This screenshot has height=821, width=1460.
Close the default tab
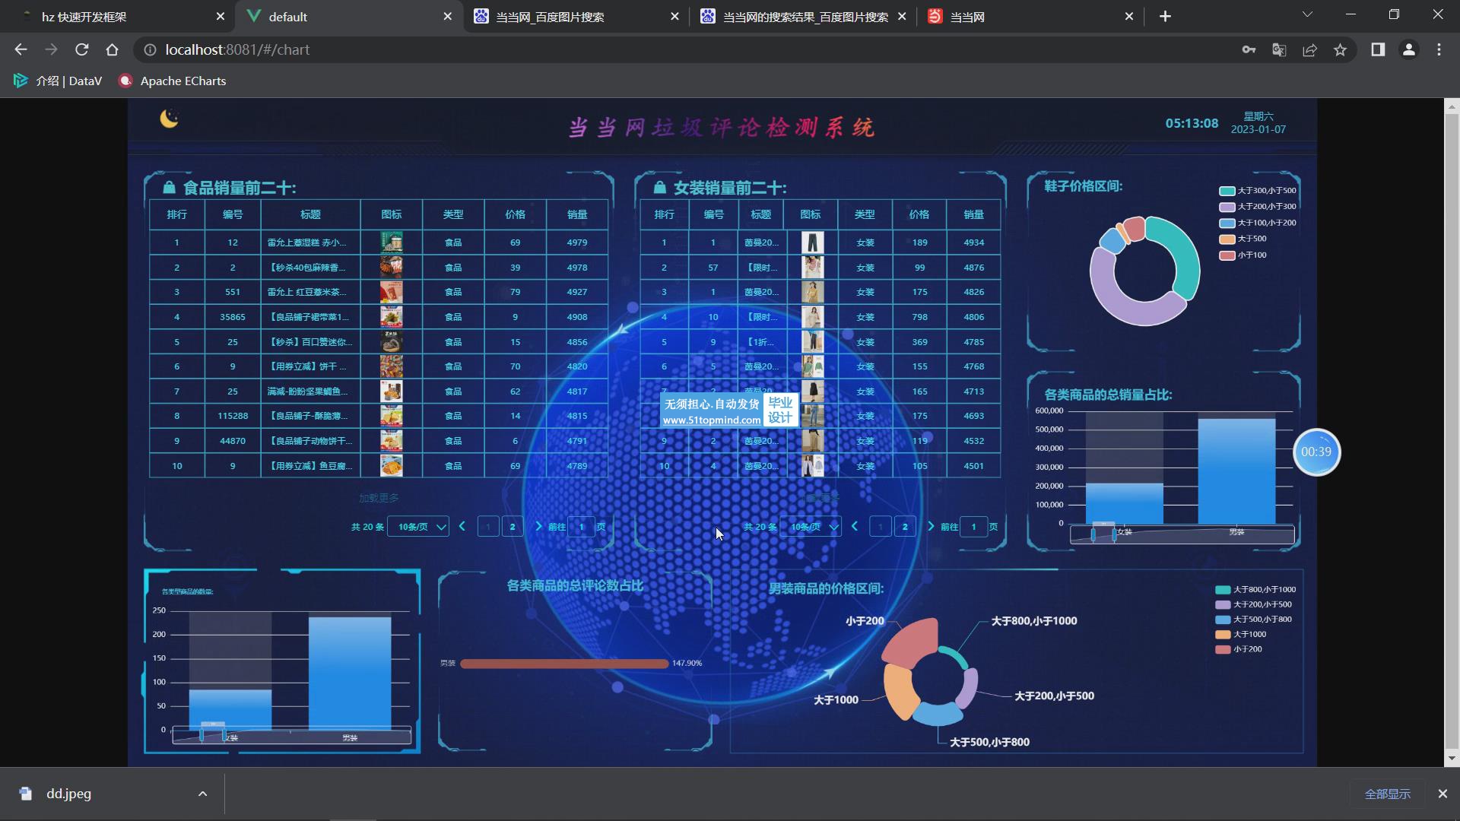[448, 16]
